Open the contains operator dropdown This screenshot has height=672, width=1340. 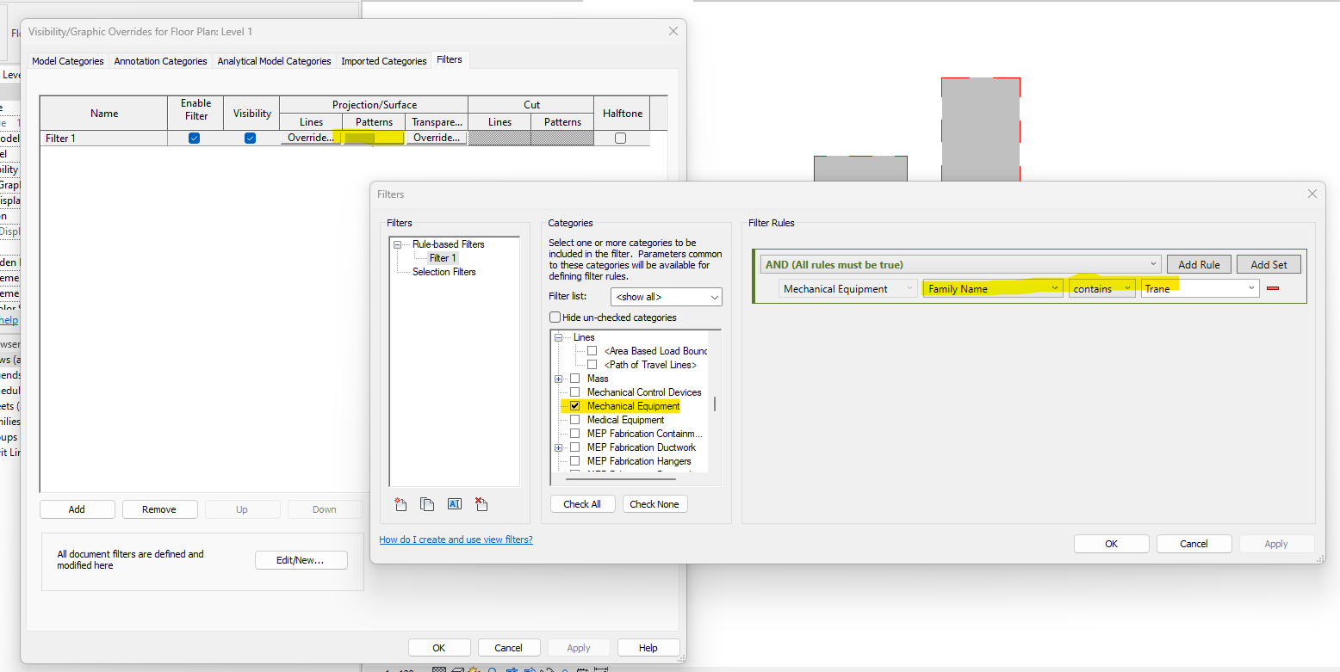[x=1101, y=288]
